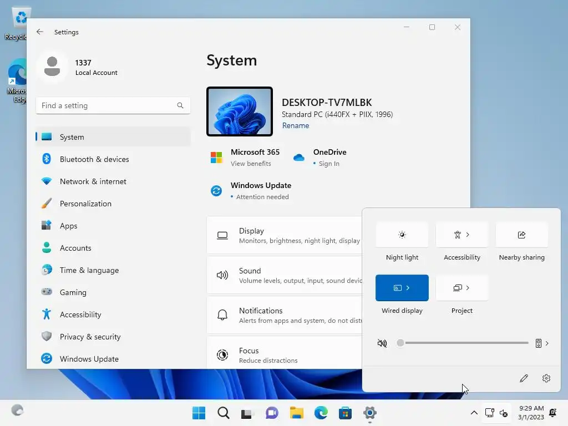Maximize the Settings window
This screenshot has width=568, height=426.
(x=432, y=27)
